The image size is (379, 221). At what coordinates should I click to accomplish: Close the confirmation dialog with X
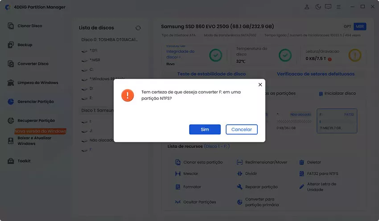point(260,85)
